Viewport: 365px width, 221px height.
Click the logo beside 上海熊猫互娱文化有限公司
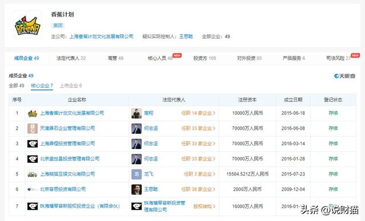click(x=33, y=174)
